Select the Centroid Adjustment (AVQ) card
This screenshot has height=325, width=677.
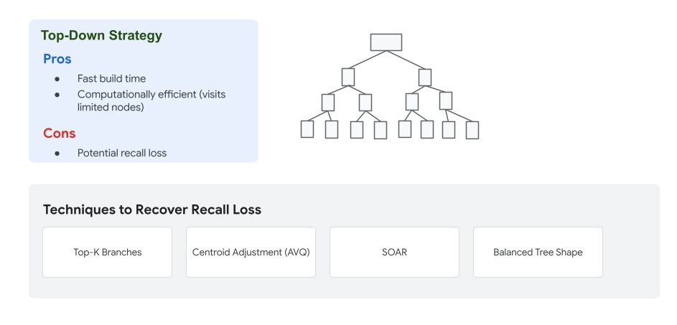(251, 252)
